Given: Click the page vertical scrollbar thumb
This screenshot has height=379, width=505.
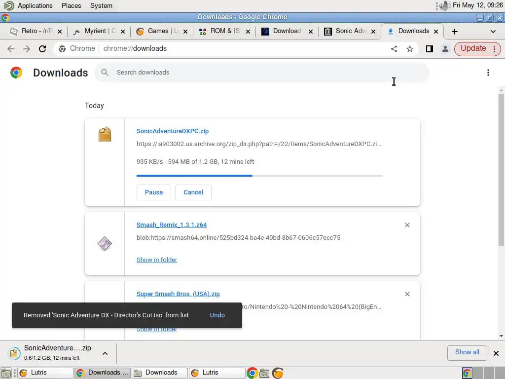Looking at the screenshot, I should click(x=501, y=170).
